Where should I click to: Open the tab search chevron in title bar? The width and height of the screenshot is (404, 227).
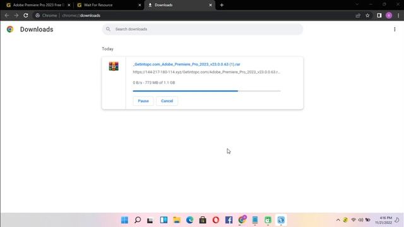coord(357,4)
